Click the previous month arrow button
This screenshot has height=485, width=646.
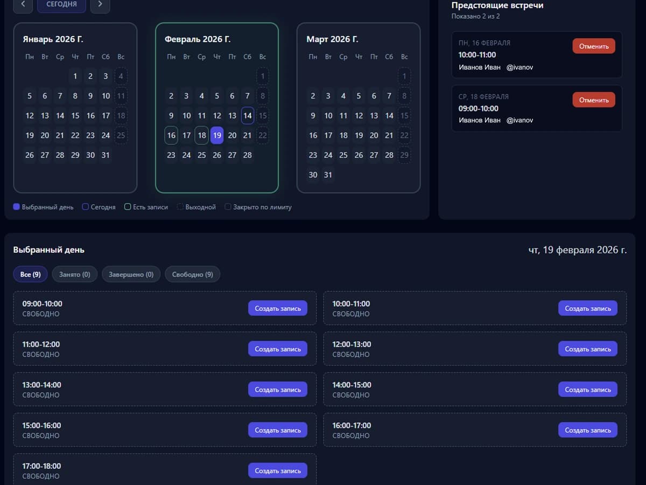23,5
